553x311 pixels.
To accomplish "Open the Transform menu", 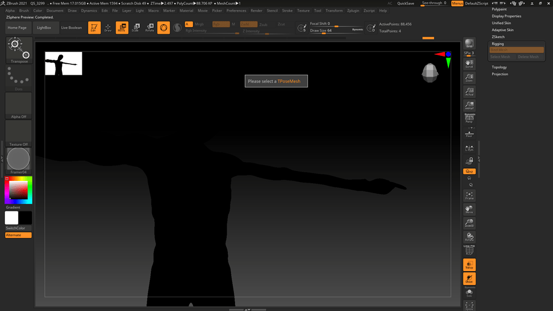I will pos(333,11).
